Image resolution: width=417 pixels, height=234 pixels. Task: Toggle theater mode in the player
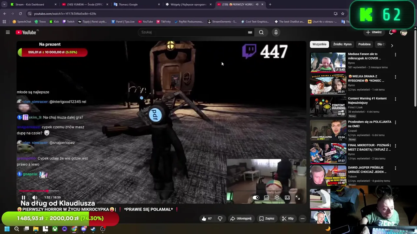pyautogui.click(x=287, y=198)
